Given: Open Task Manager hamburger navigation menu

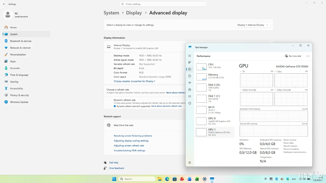Looking at the screenshot, I should [x=189, y=56].
